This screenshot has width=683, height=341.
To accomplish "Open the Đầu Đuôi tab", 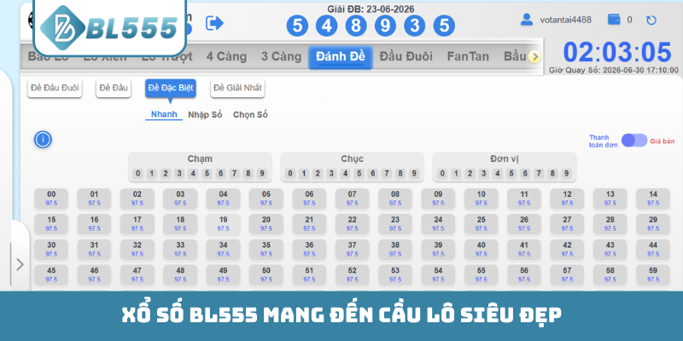I will click(x=406, y=56).
